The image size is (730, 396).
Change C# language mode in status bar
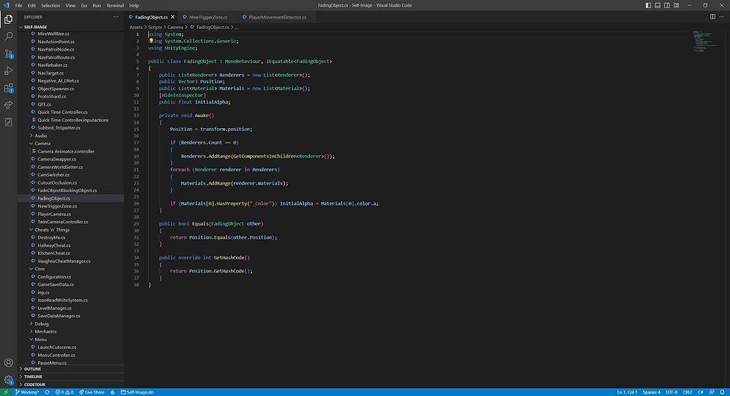(x=700, y=392)
